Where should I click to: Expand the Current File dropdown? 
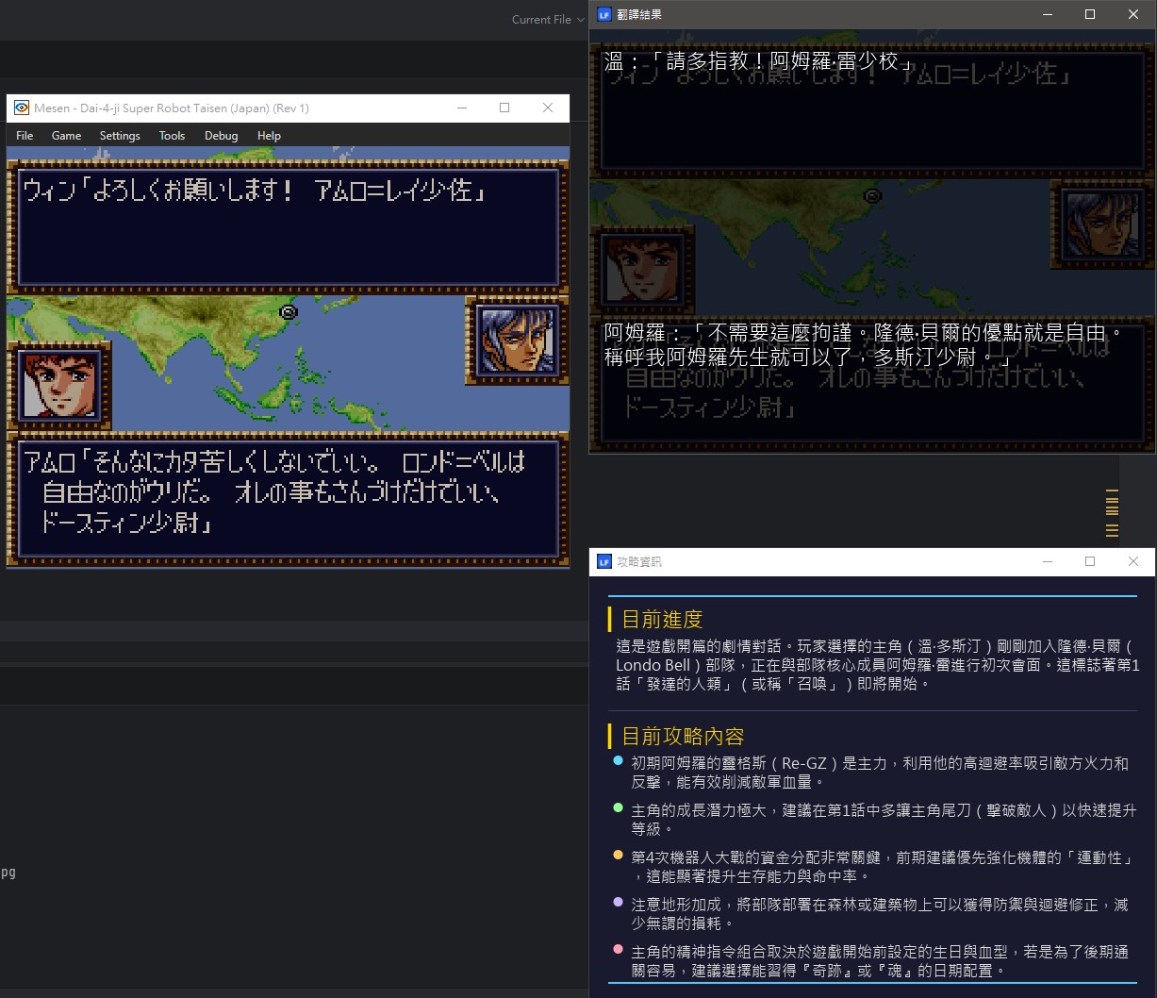pos(548,20)
